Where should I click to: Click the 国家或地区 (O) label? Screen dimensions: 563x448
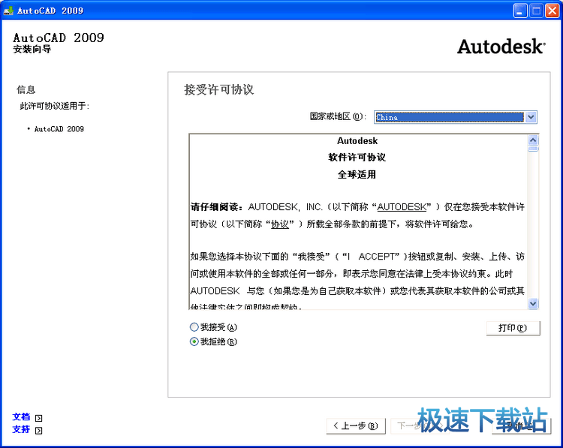338,116
